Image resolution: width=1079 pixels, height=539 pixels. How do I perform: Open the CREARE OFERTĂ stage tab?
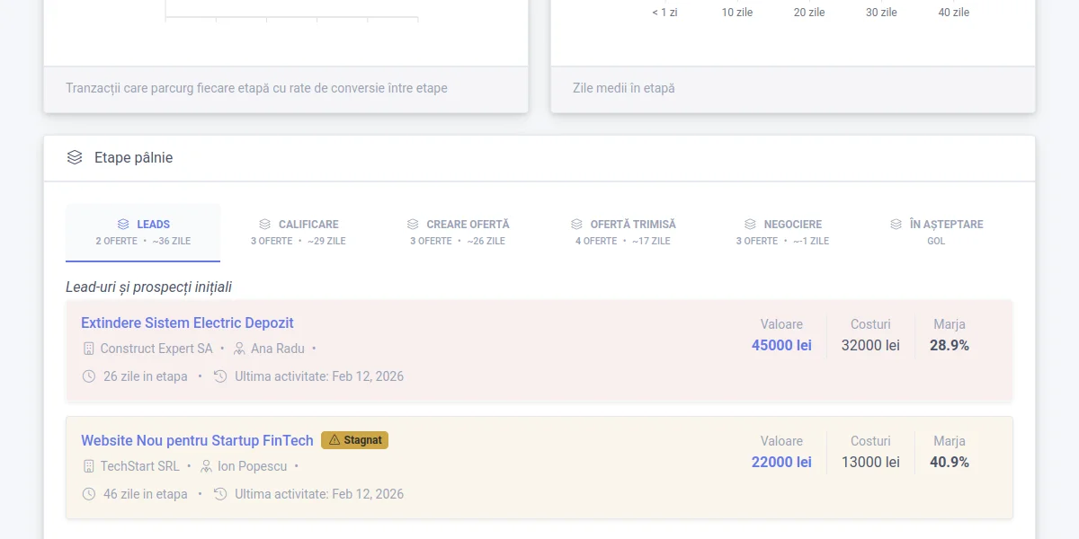pyautogui.click(x=459, y=231)
